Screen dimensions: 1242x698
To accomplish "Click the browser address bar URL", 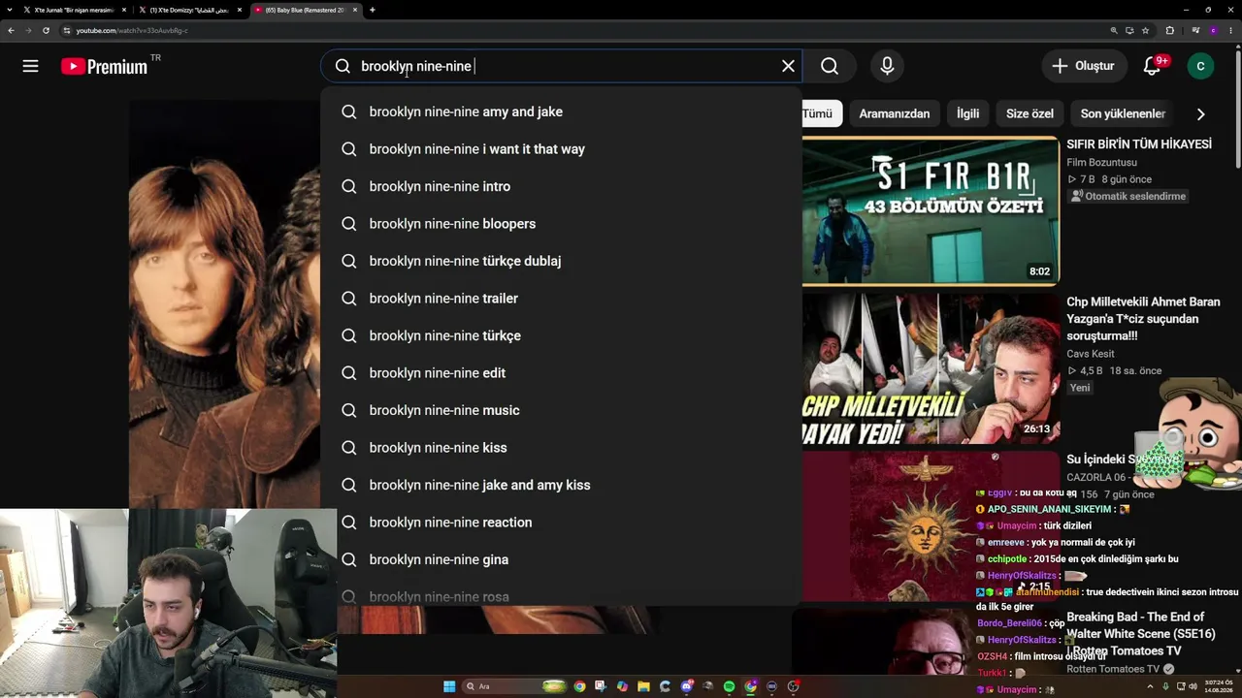I will coord(132,30).
